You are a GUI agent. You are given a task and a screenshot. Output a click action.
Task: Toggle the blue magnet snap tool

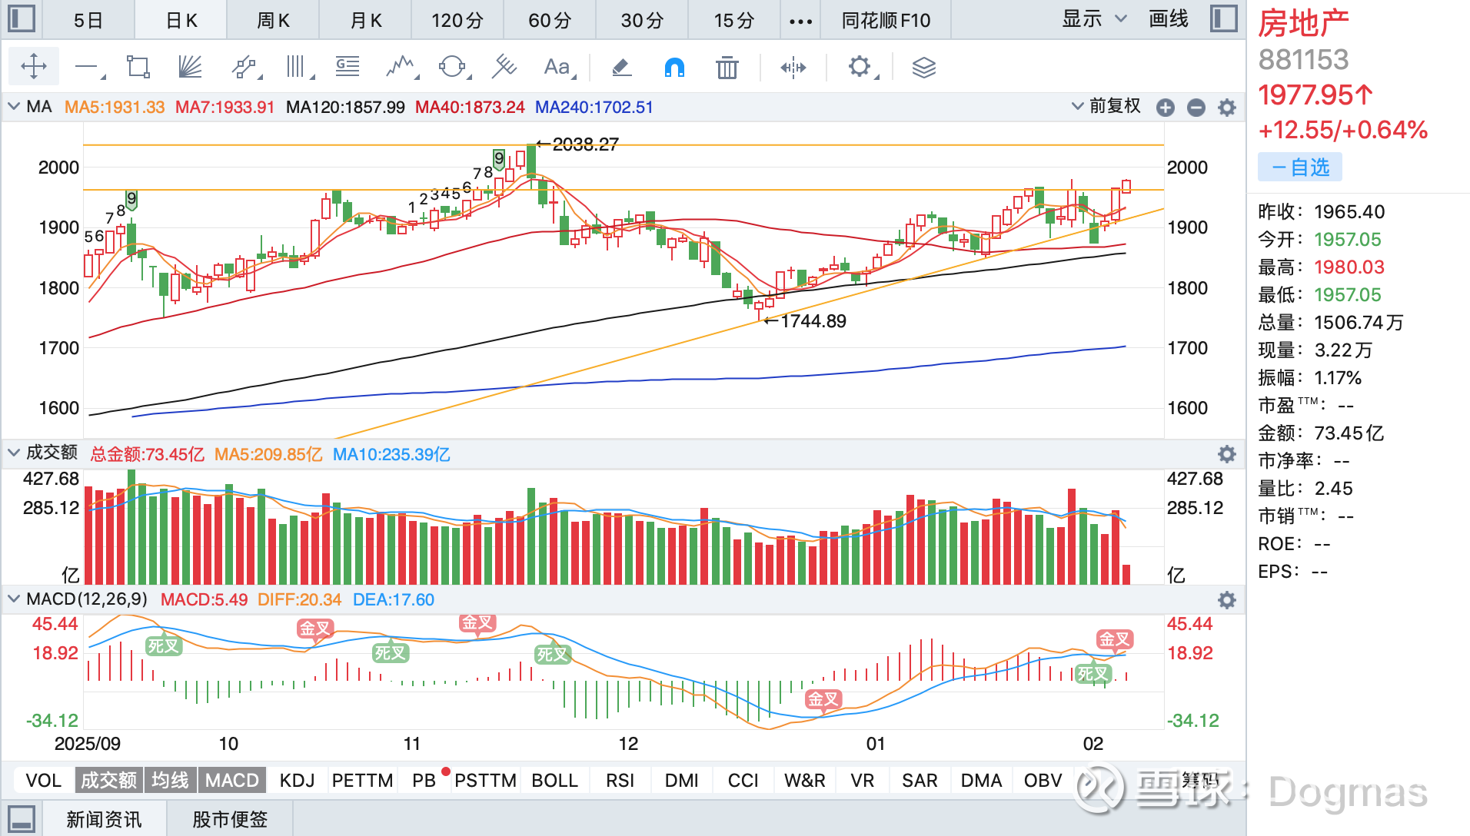tap(674, 68)
